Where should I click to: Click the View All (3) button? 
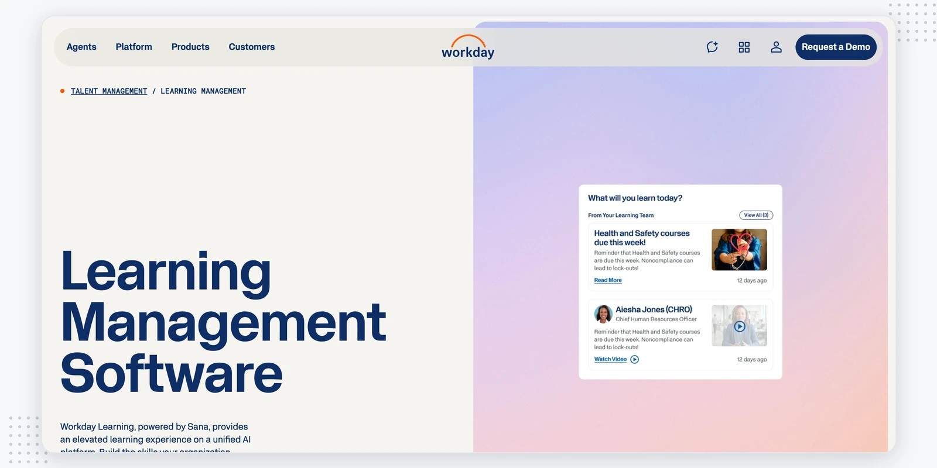756,215
